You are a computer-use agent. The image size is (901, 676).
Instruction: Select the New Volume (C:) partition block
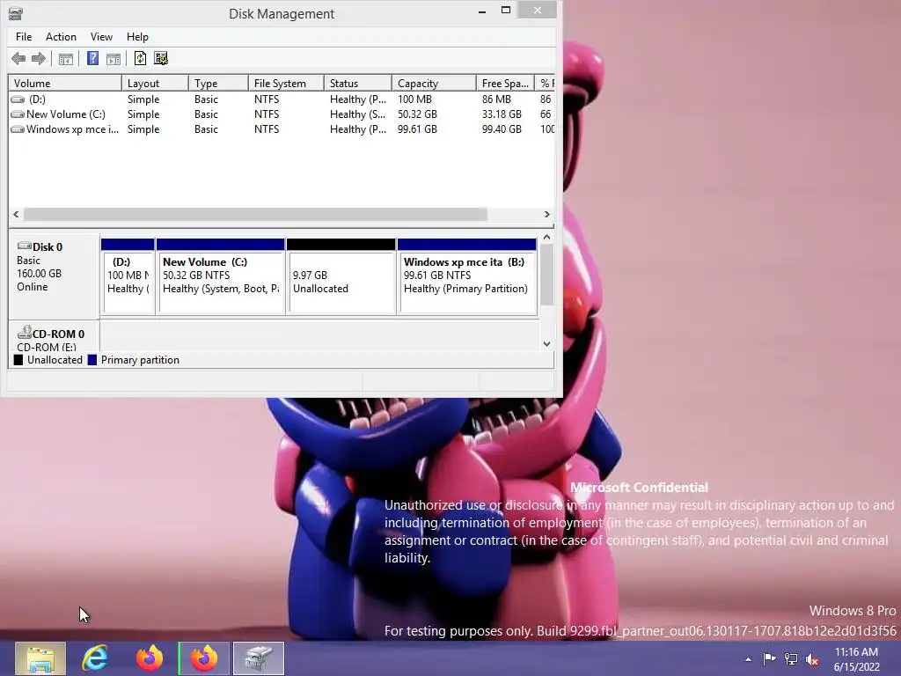coord(221,276)
